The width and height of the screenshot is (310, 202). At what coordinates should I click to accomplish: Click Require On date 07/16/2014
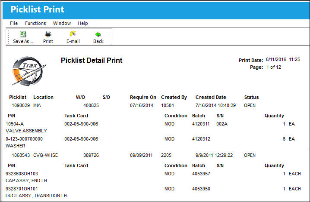(142, 105)
